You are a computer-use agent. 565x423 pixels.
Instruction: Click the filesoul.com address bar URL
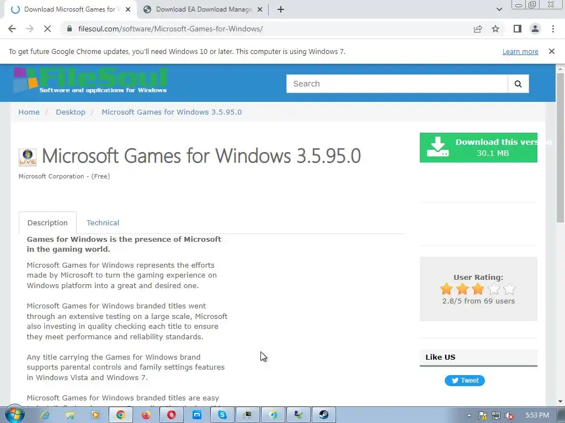[x=170, y=29]
